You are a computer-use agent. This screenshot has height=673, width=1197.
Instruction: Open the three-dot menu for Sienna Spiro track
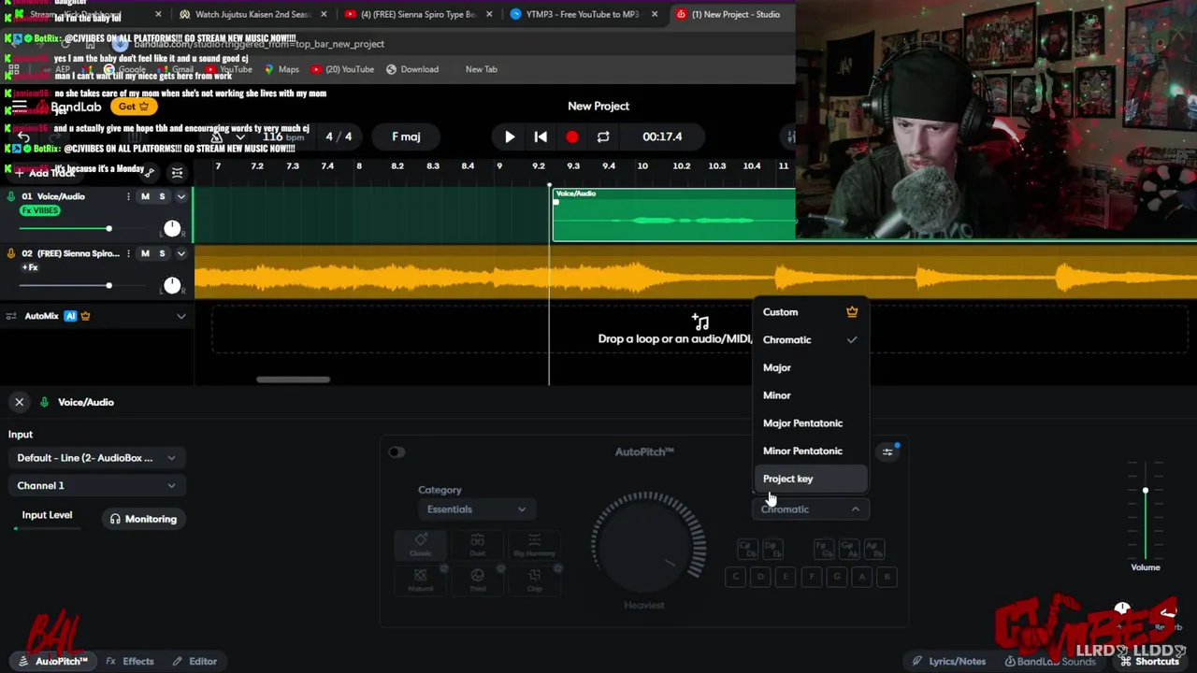(x=128, y=253)
